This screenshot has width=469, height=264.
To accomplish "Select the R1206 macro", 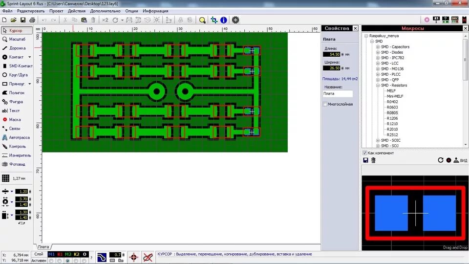I will [392, 118].
